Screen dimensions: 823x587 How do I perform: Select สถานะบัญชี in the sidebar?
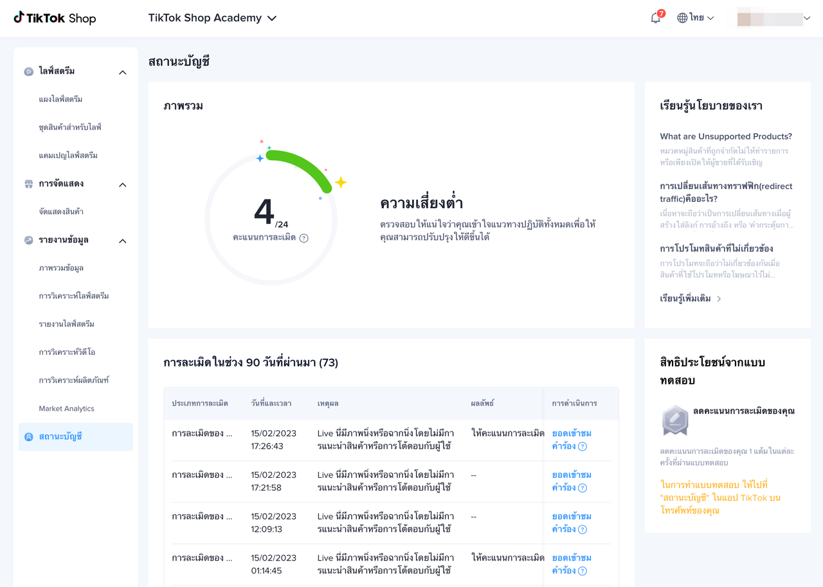pos(76,437)
